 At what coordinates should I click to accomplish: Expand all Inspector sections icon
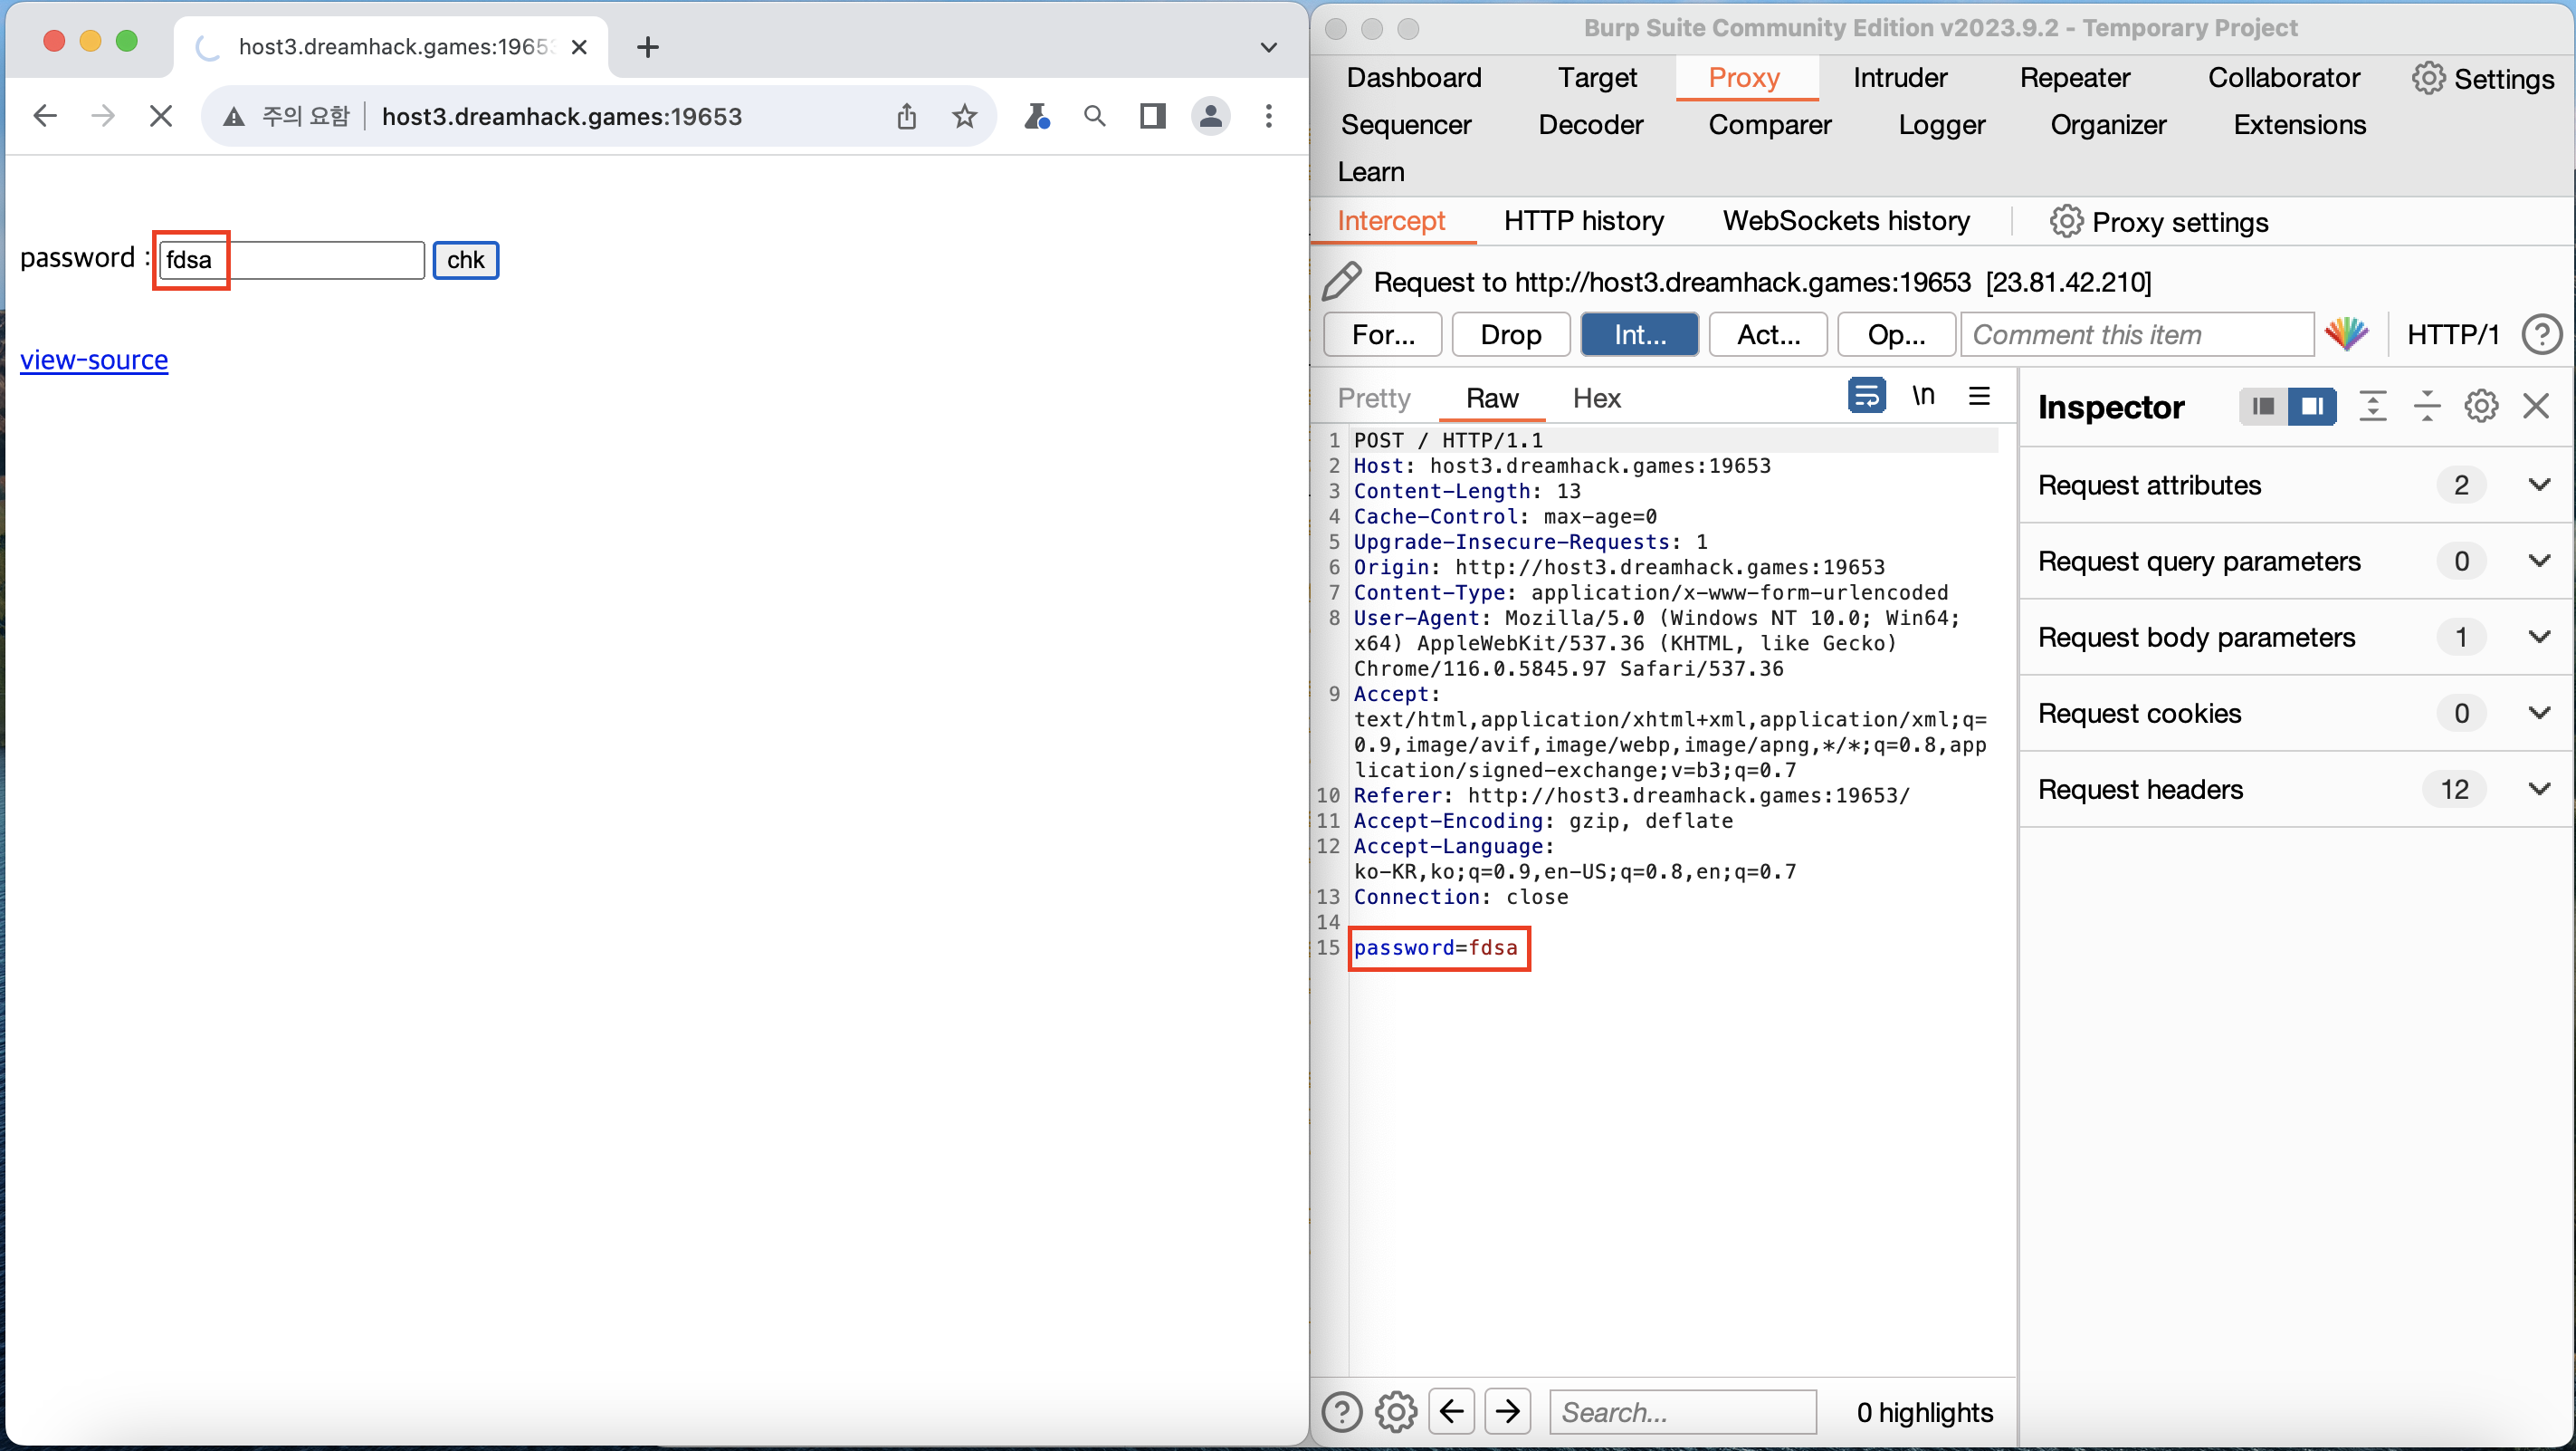tap(2373, 407)
